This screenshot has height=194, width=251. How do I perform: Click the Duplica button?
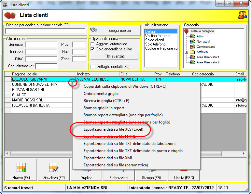tap(86, 178)
